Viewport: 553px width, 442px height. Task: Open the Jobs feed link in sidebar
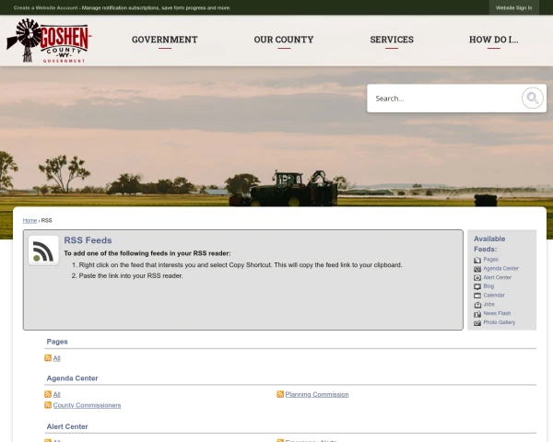pyautogui.click(x=488, y=304)
